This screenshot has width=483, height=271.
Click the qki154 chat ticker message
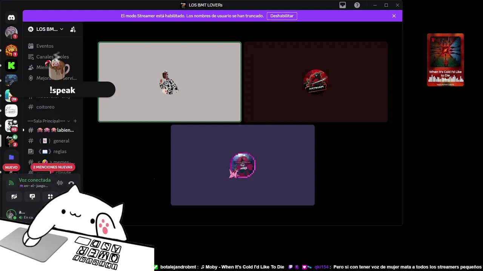pyautogui.click(x=398, y=267)
